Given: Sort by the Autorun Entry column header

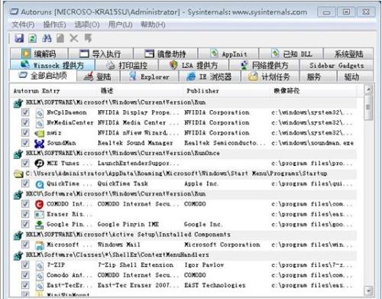Looking at the screenshot, I should [54, 91].
